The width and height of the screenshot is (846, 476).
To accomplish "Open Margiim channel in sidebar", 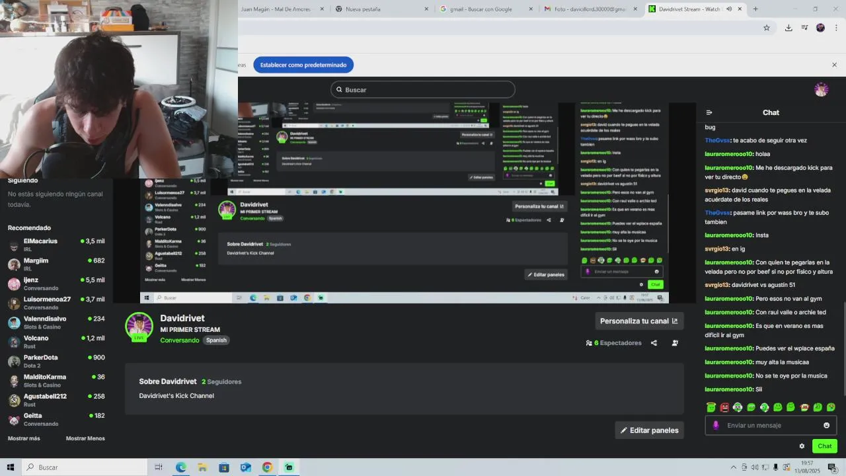I will (56, 264).
